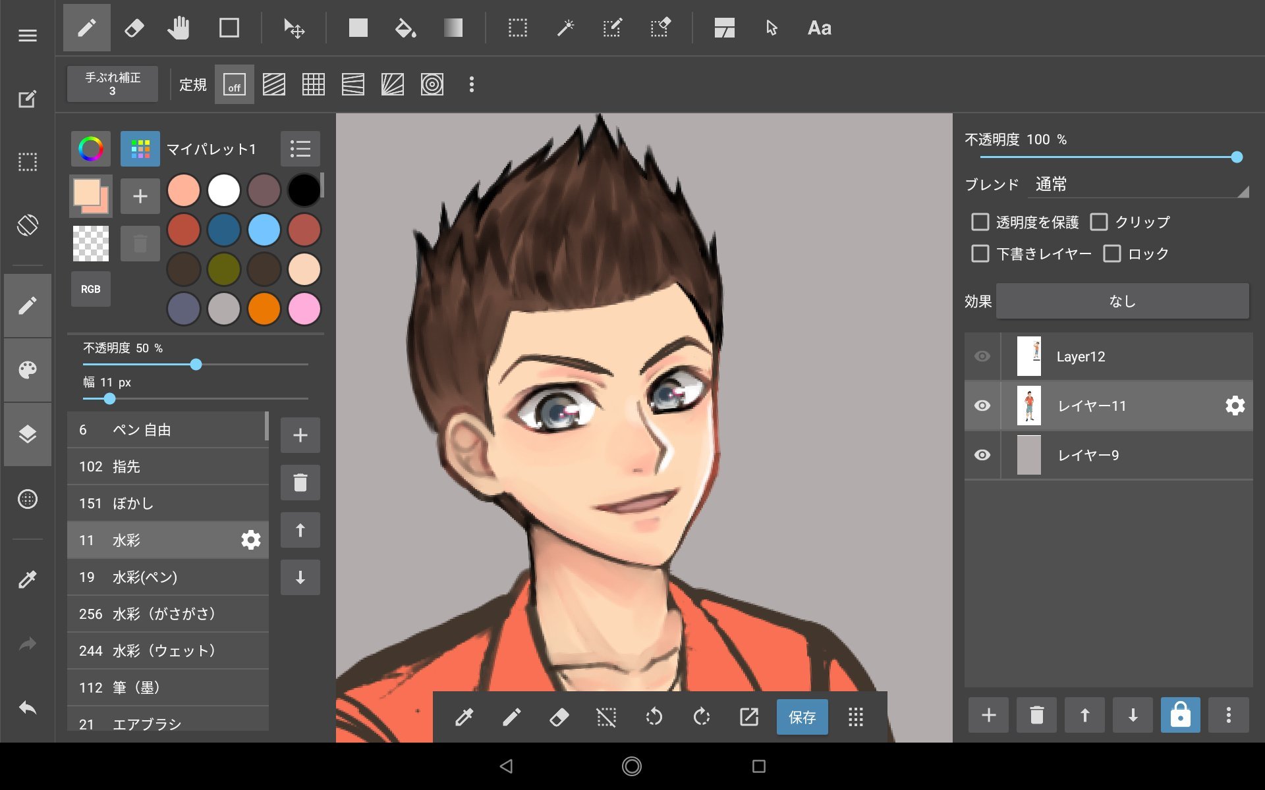
Task: Select the Hand move tool
Action: click(178, 28)
